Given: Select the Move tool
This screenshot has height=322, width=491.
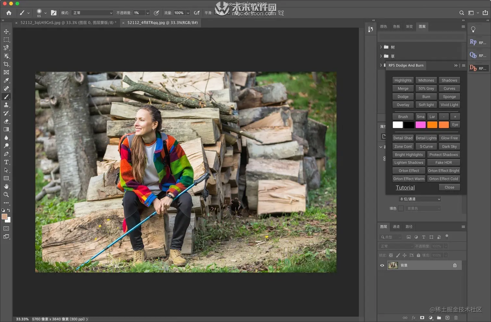Looking at the screenshot, I should tap(6, 32).
